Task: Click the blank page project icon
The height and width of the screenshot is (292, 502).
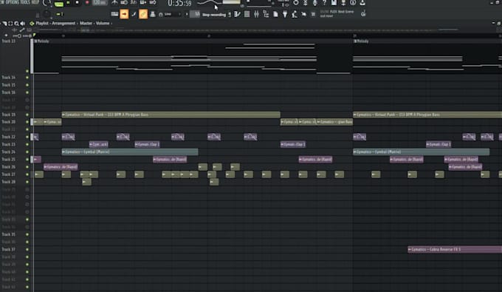Action: point(275,14)
